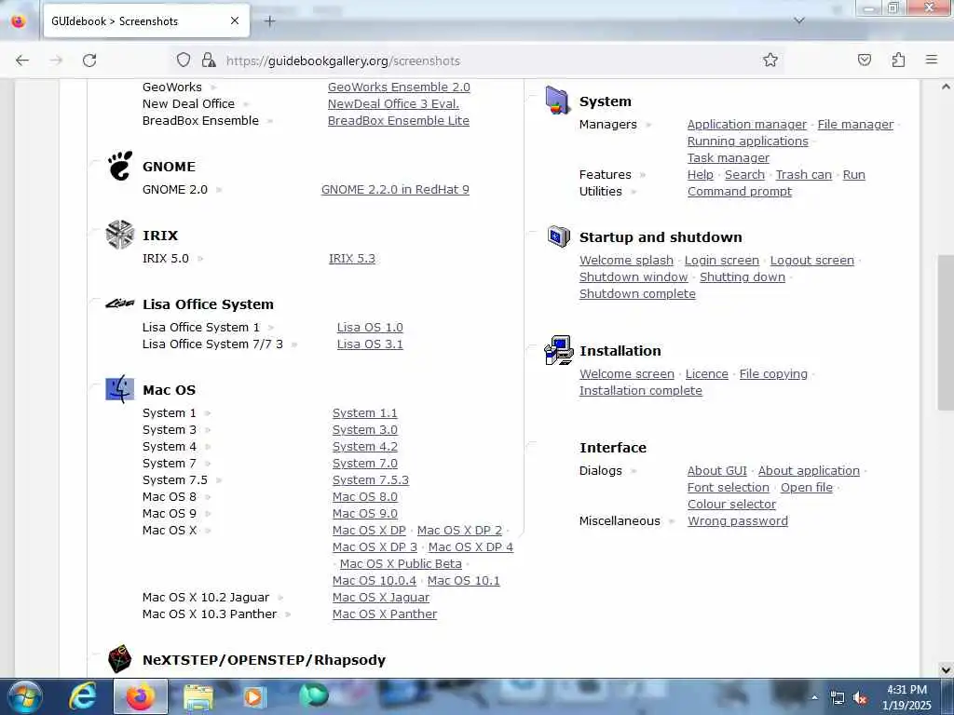
Task: Click the Lisa Office System logo icon
Action: click(x=120, y=304)
